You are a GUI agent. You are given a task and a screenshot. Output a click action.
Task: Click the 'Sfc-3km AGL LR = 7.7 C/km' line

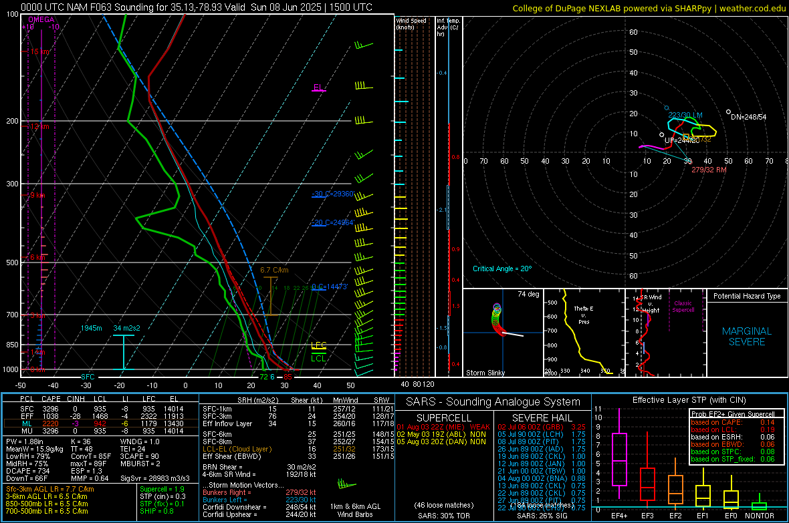click(x=50, y=489)
